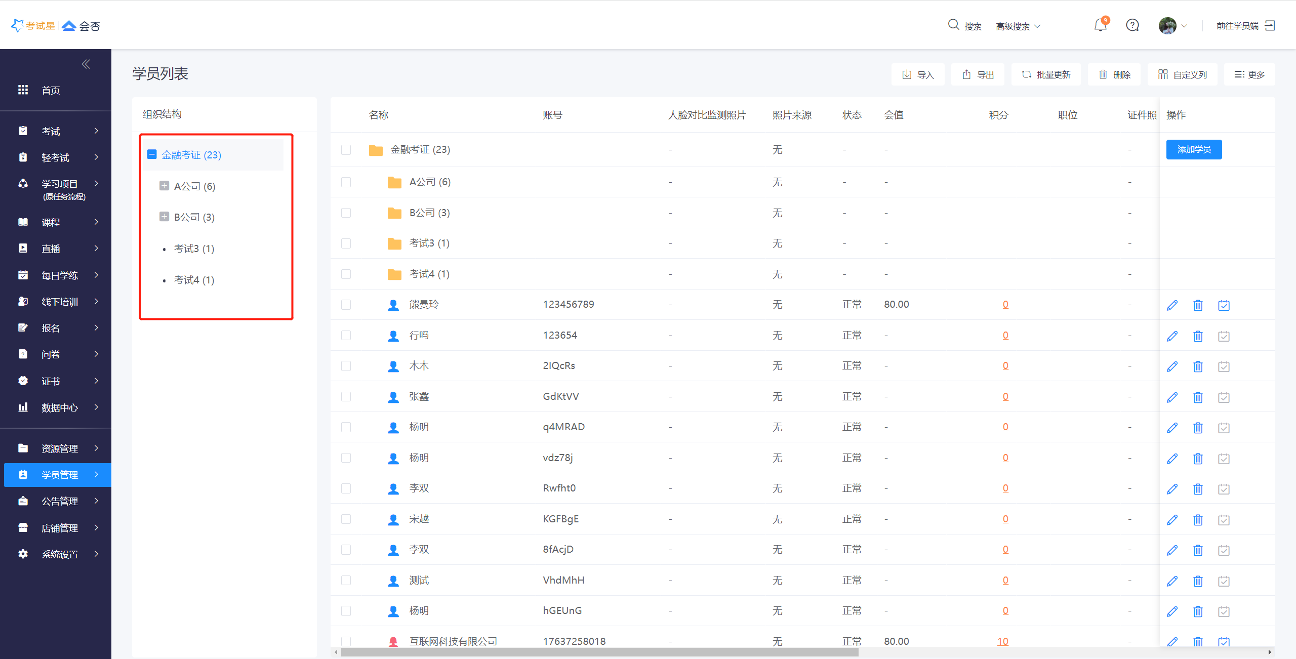The width and height of the screenshot is (1296, 659).
Task: Select 考试3 in organization tree
Action: pyautogui.click(x=194, y=249)
